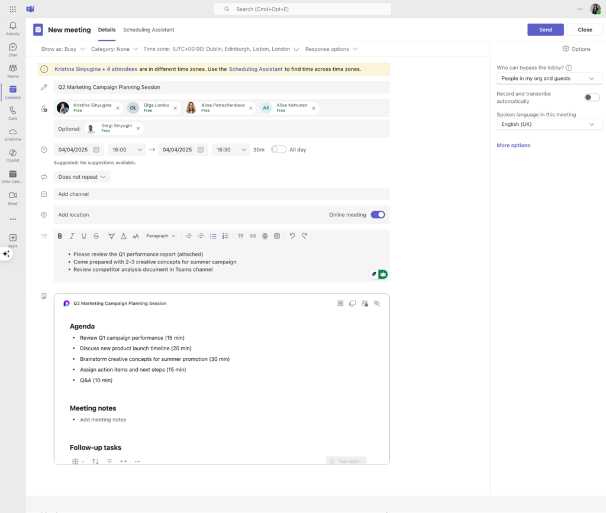Open Meet from the sidebar
The image size is (606, 513).
(x=13, y=199)
